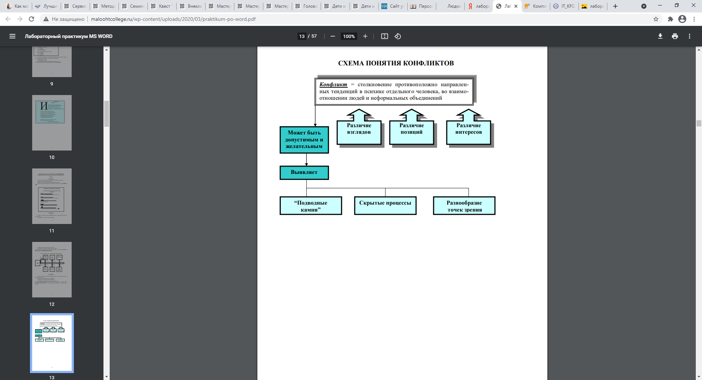Toggle the PDF sidebar menu icon

pos(12,36)
